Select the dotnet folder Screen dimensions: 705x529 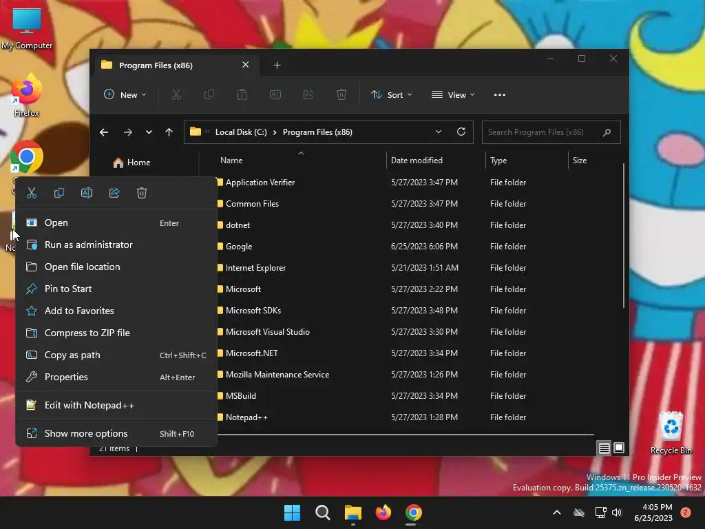[x=238, y=225]
